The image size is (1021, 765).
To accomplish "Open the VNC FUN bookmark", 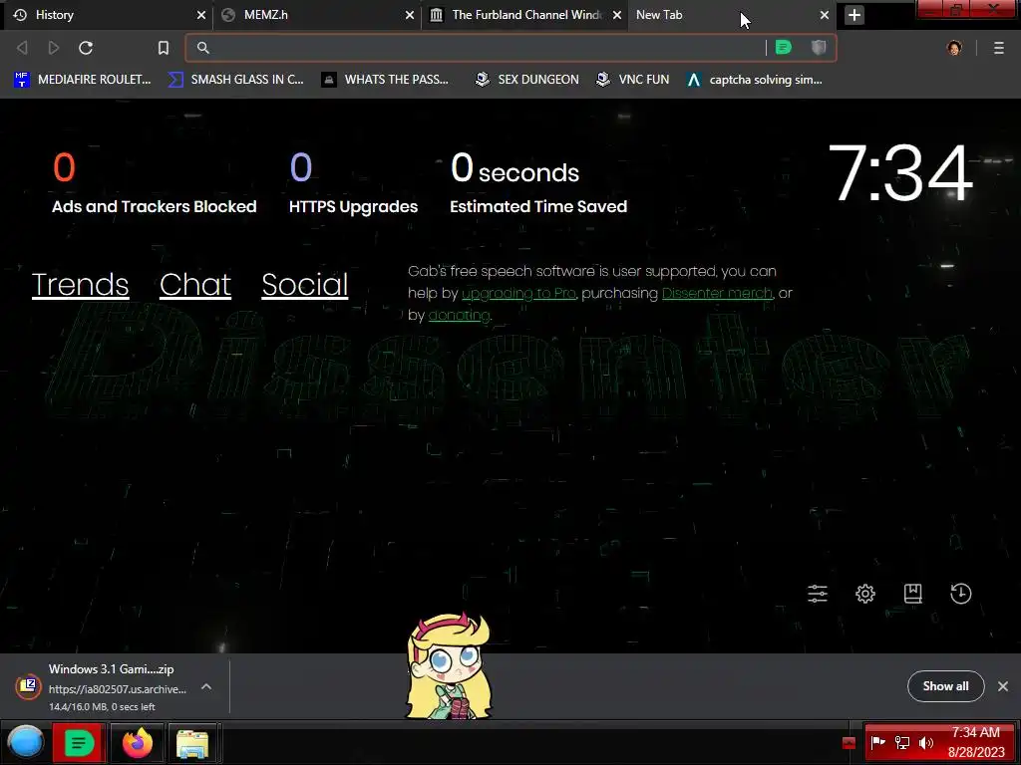I will click(x=632, y=80).
